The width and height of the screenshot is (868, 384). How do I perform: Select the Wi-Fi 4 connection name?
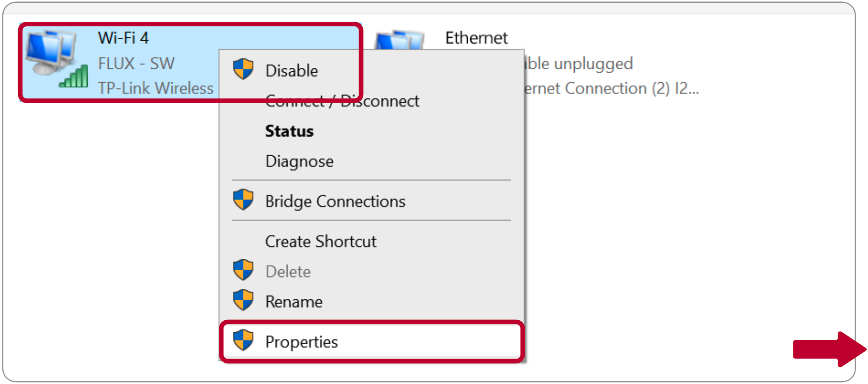tap(123, 38)
